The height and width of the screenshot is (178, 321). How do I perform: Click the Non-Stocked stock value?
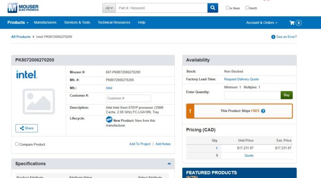[233, 72]
